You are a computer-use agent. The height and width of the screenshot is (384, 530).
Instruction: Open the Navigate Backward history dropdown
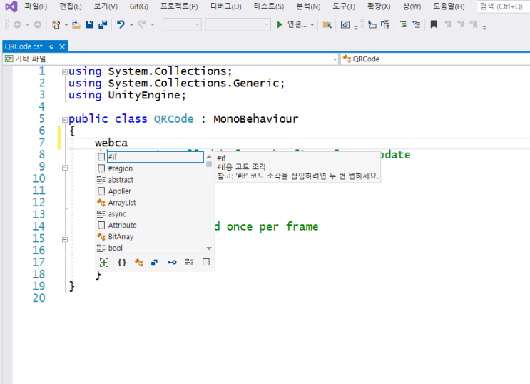(27, 25)
